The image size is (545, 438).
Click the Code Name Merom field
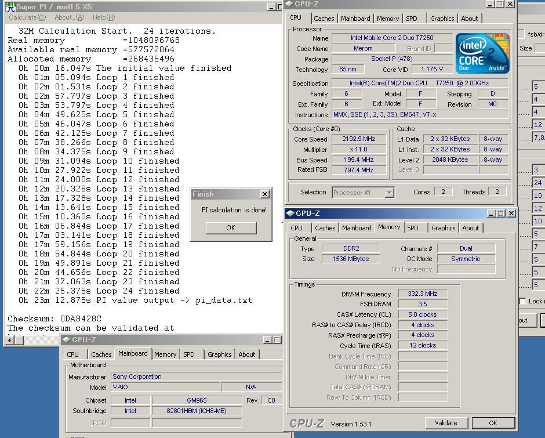click(x=363, y=48)
